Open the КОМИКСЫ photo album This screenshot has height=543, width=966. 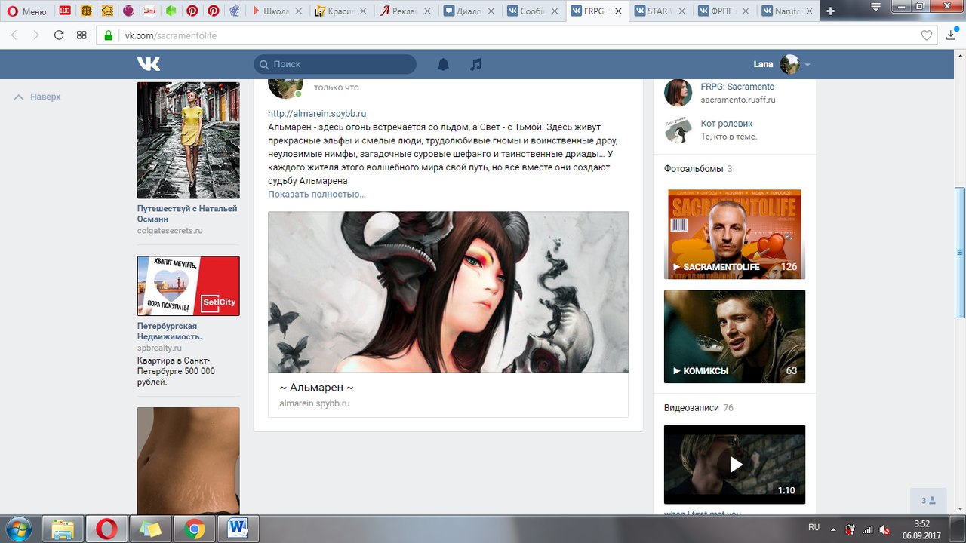pos(734,336)
